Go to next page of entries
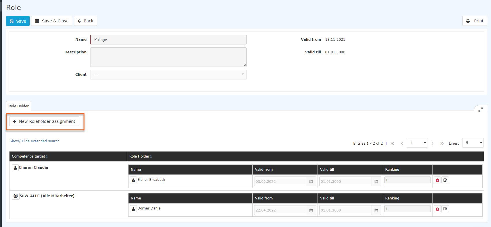491x227 pixels. [x=432, y=143]
